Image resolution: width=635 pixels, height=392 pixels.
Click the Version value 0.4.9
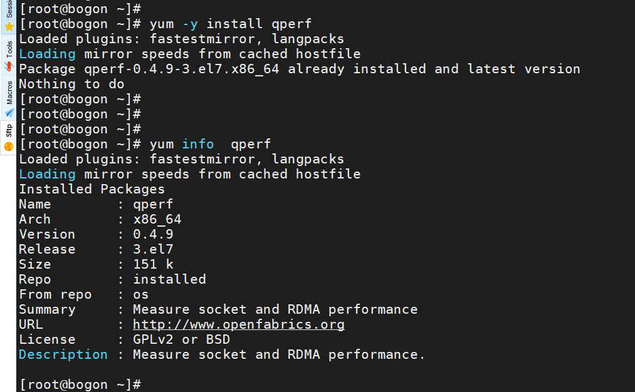153,234
